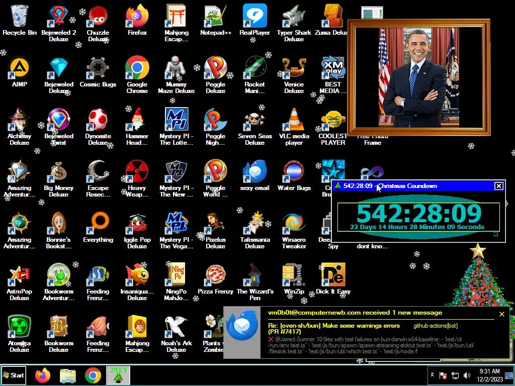Open the sexy email Thunderbird shortcut
Viewport: 515px width, 386px height.
coord(254,175)
